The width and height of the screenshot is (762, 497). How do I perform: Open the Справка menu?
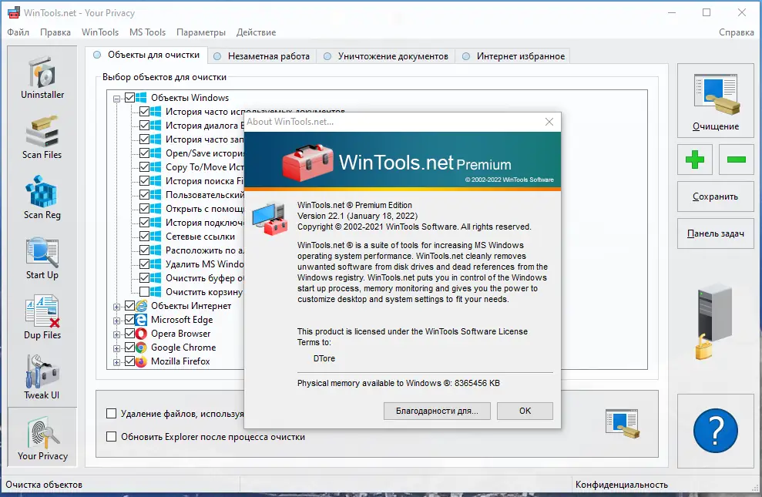pos(737,32)
